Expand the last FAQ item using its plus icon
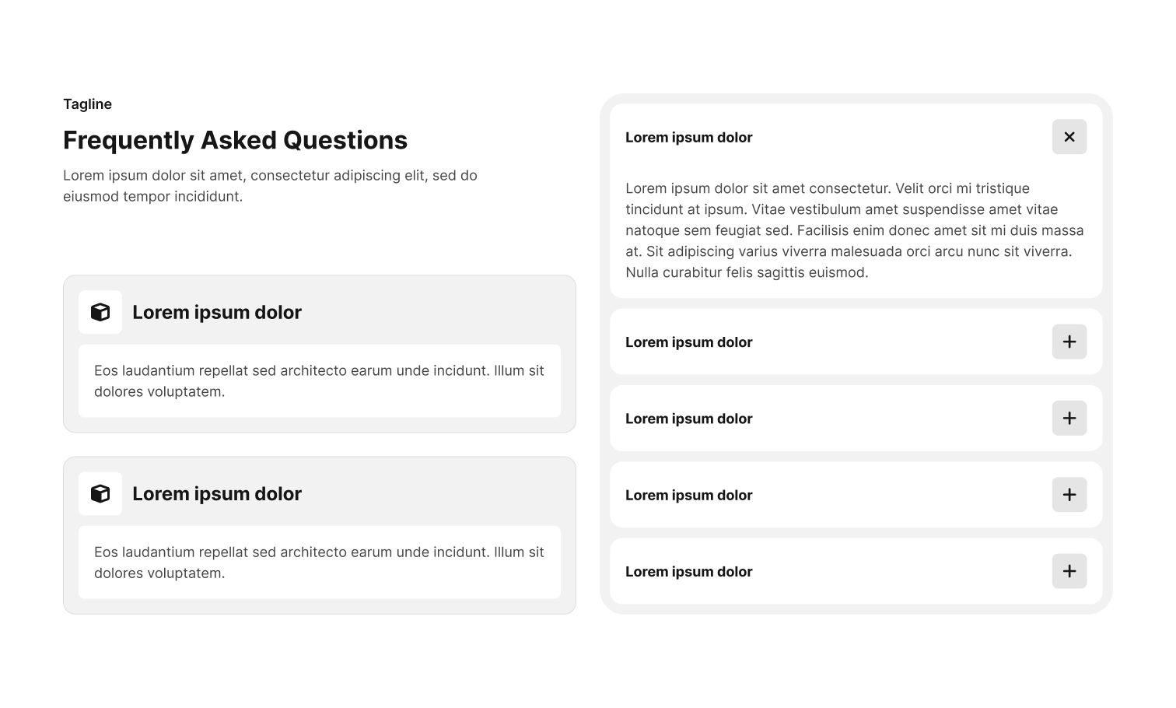Image resolution: width=1176 pixels, height=708 pixels. [1069, 571]
